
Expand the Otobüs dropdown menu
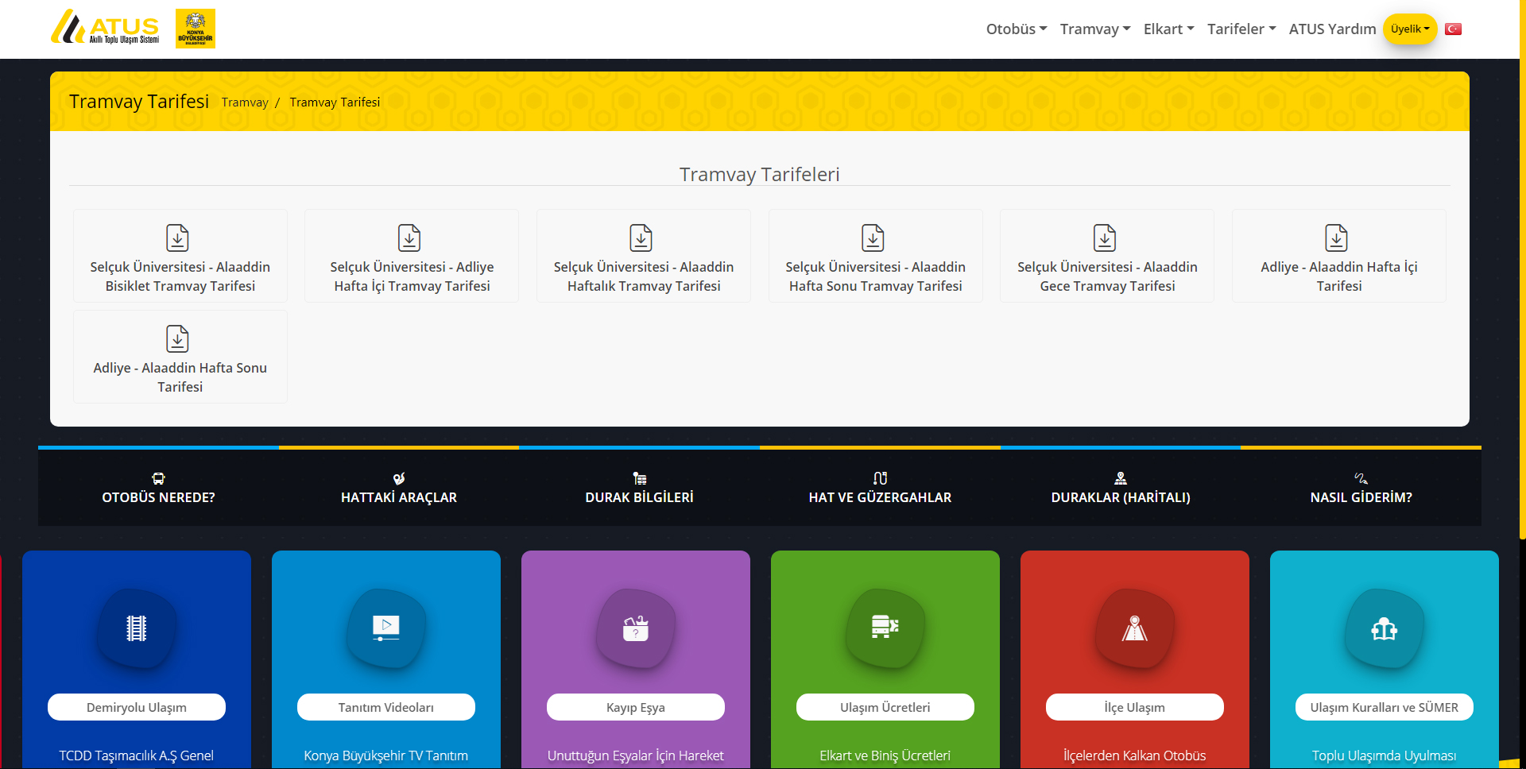pyautogui.click(x=1017, y=29)
